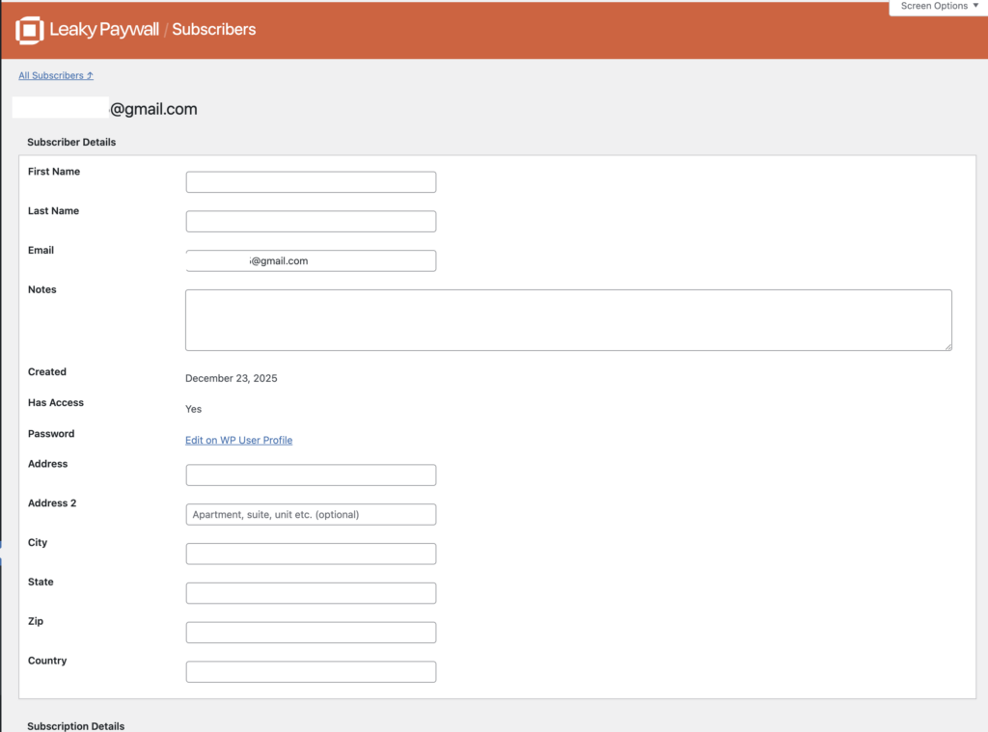
Task: Focus the Address 2 optional field
Action: tap(311, 515)
